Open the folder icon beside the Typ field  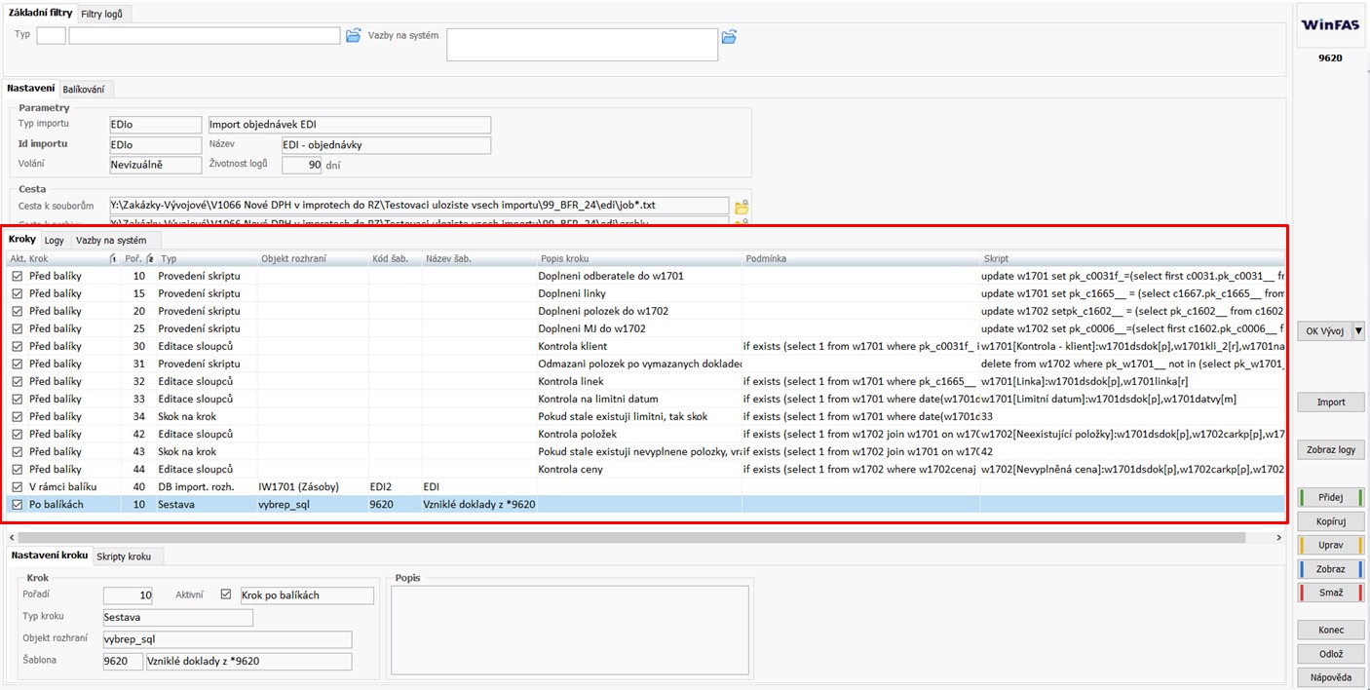353,36
